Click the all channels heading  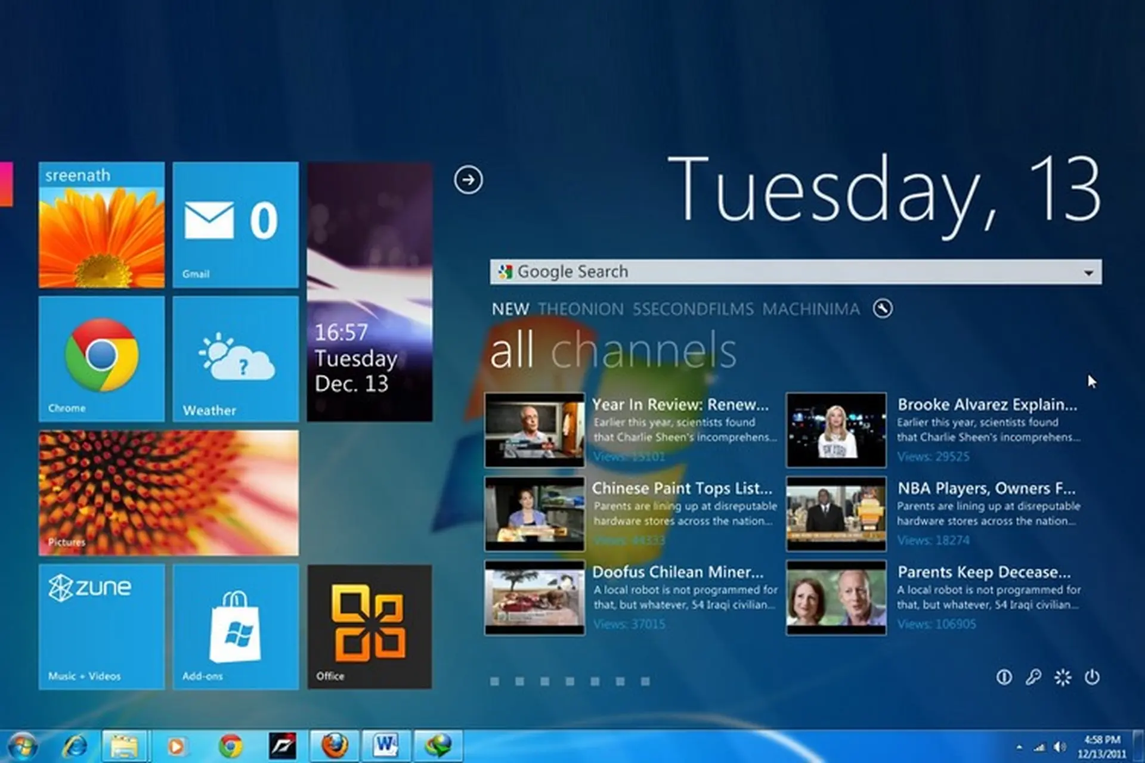[613, 351]
